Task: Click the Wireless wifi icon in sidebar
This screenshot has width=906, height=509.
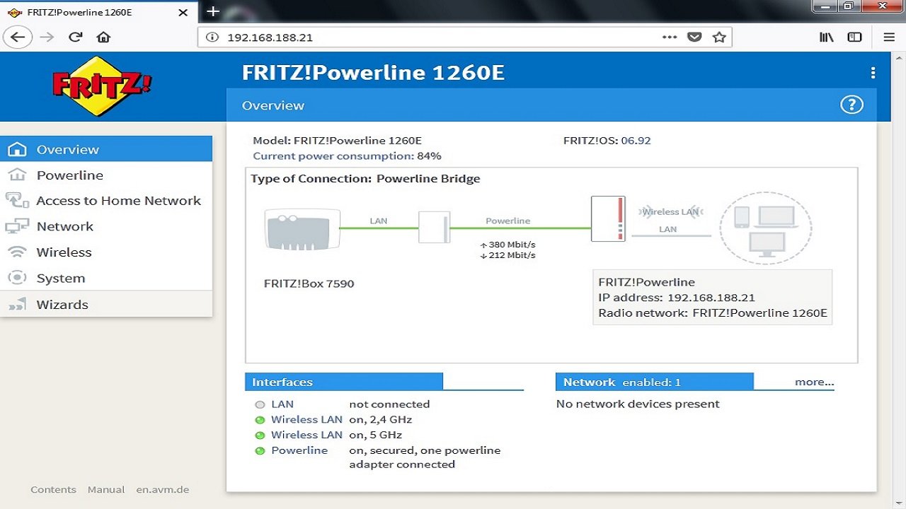Action: click(x=17, y=252)
